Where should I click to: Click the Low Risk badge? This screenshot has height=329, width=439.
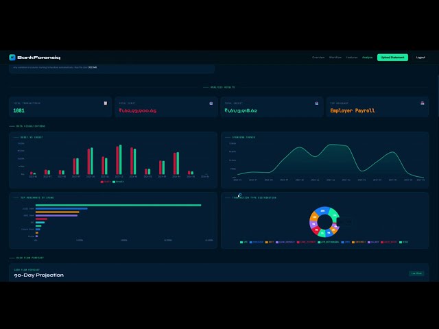416,273
